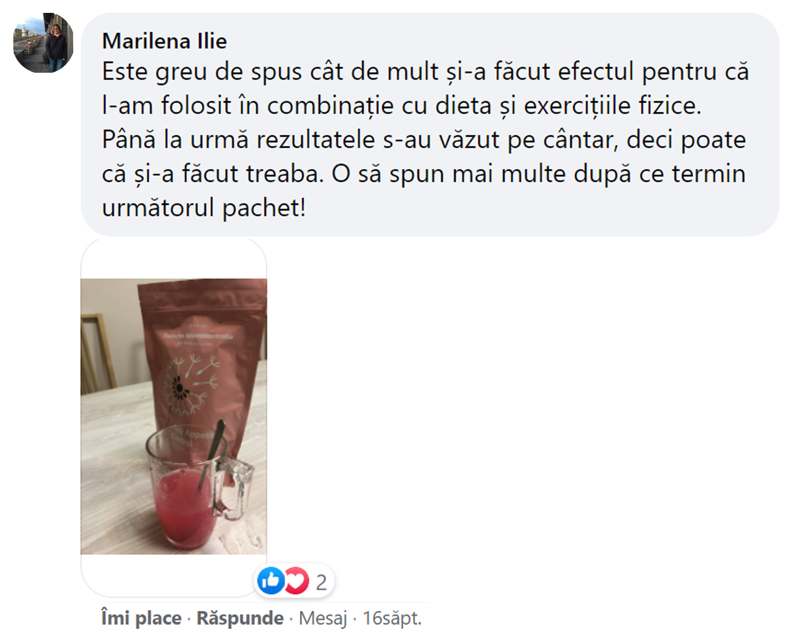Click the words 'următorul pachet!' in comment
804x639 pixels.
tap(204, 208)
